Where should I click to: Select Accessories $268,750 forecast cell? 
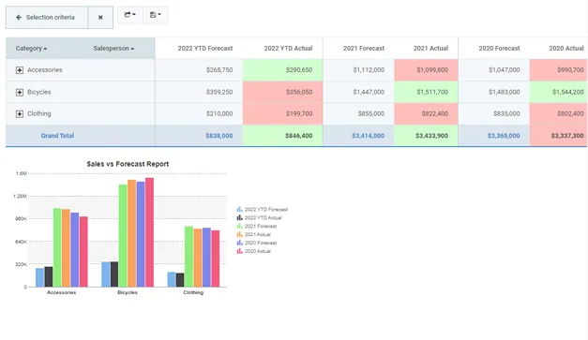click(x=199, y=70)
